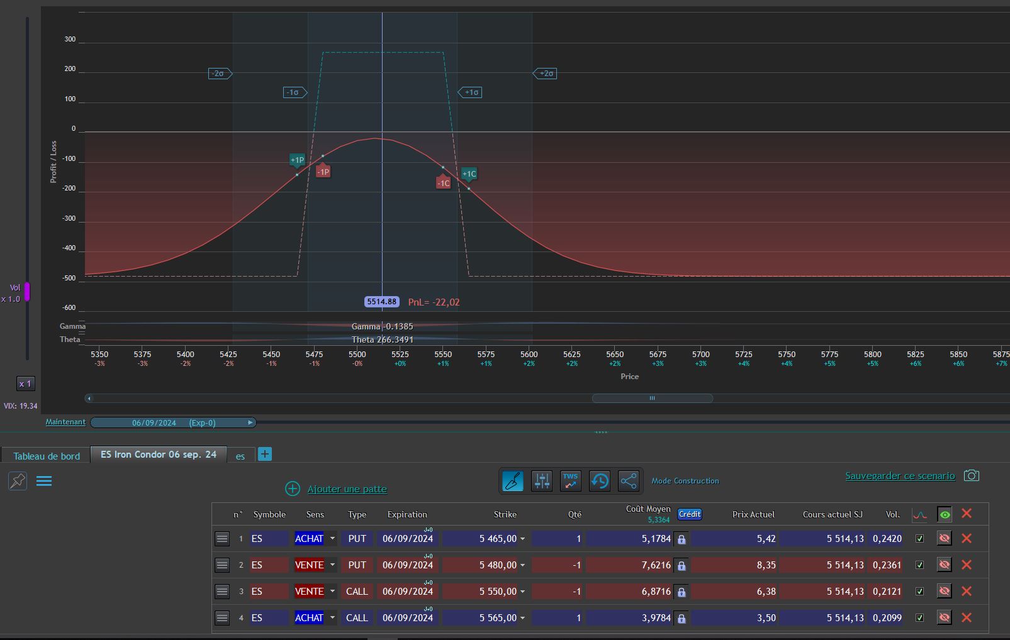Delete leg 2 with its red X
This screenshot has width=1010, height=640.
967,565
